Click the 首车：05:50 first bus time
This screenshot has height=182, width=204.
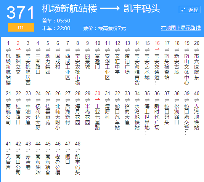point(56,21)
